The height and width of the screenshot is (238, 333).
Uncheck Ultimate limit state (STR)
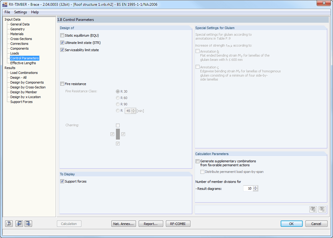pos(62,42)
